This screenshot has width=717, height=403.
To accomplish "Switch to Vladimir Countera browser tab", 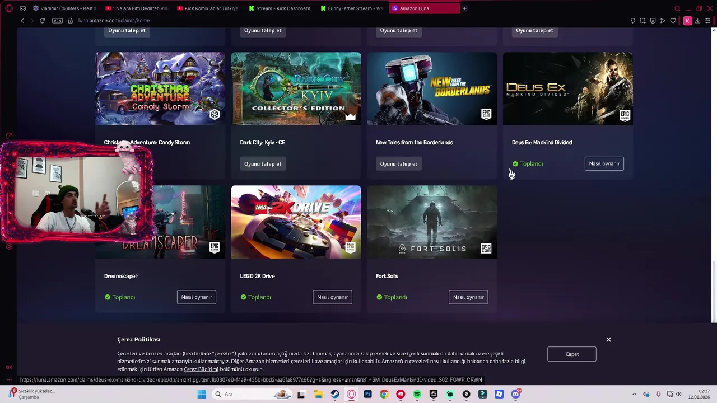I will pyautogui.click(x=64, y=8).
